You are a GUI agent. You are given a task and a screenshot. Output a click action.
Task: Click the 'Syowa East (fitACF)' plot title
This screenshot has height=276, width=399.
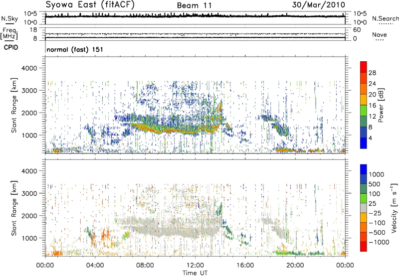pos(90,5)
